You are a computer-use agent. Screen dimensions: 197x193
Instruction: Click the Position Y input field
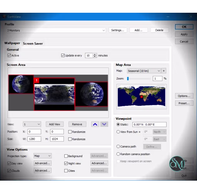[57, 132]
